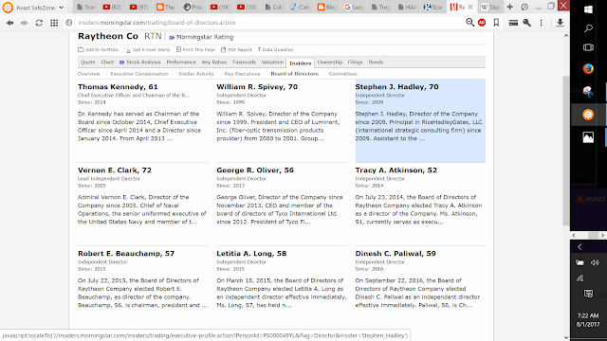
Task: Click Add to Portfolio
Action: point(99,50)
